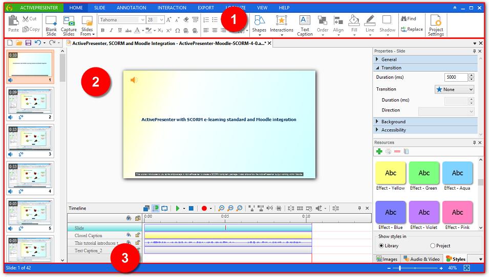
Task: Apply the Effect - Yellow style
Action: click(391, 176)
